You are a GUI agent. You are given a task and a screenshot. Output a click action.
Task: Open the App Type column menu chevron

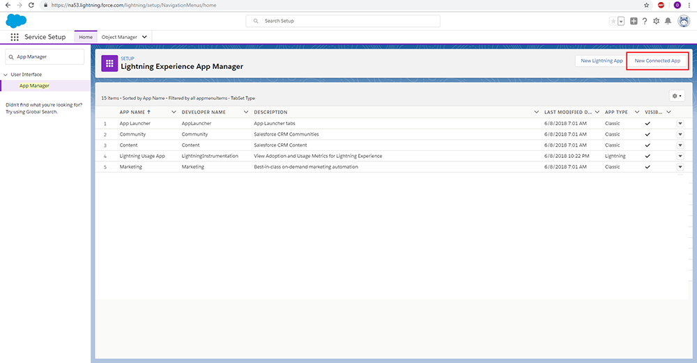(637, 112)
